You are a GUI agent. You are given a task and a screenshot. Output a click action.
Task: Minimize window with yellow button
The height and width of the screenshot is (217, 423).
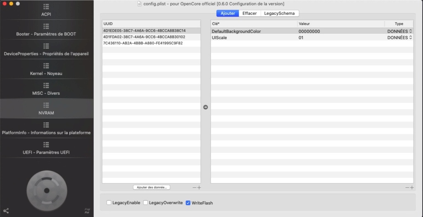click(x=11, y=4)
